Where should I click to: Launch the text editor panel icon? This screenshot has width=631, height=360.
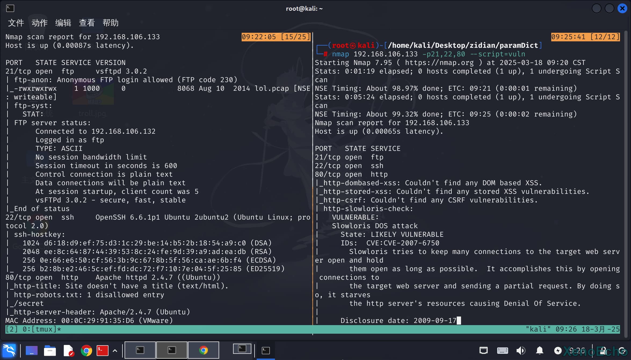pyautogui.click(x=68, y=350)
